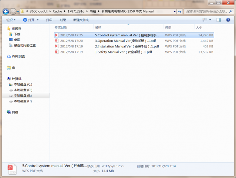The width and height of the screenshot is (236, 178).
Task: Open WPS网盘 cloud drive in sidebar
Action: (18, 56)
